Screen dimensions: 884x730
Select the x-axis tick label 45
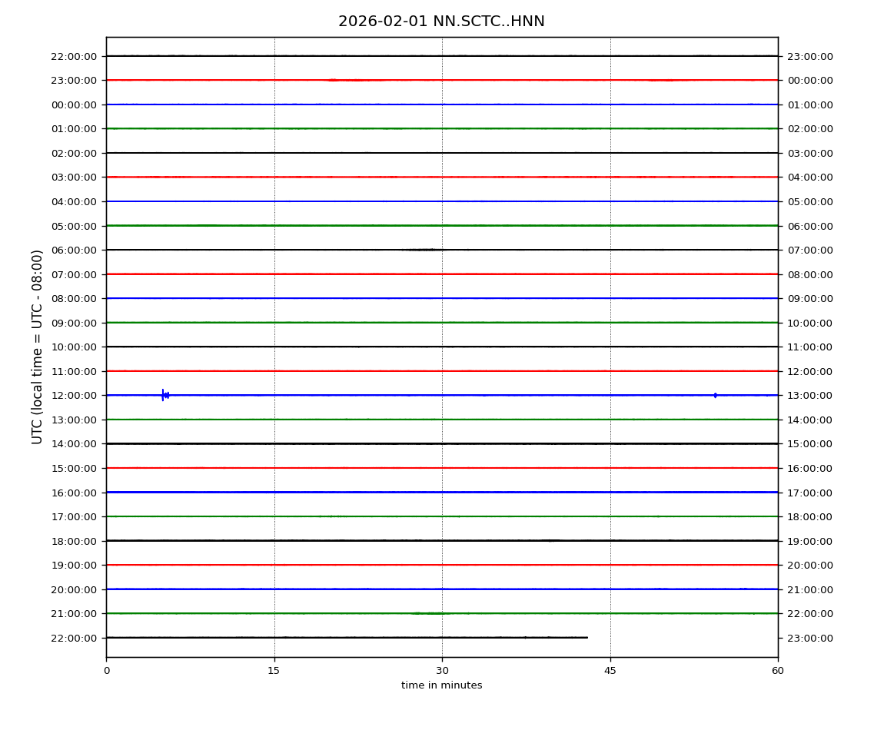coord(610,671)
